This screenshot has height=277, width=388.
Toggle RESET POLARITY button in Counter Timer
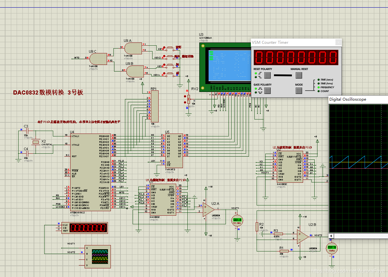pos(268,75)
